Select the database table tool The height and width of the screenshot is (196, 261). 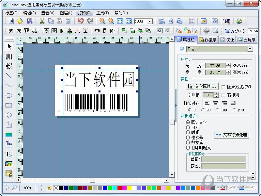click(x=9, y=174)
